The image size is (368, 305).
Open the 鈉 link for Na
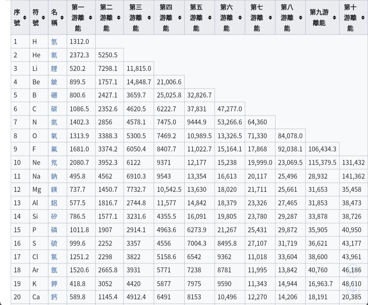pyautogui.click(x=54, y=176)
